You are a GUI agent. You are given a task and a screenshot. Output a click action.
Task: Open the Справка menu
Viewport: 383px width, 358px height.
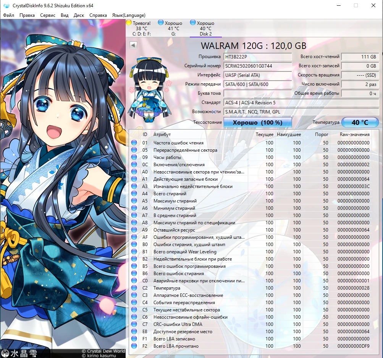98,15
